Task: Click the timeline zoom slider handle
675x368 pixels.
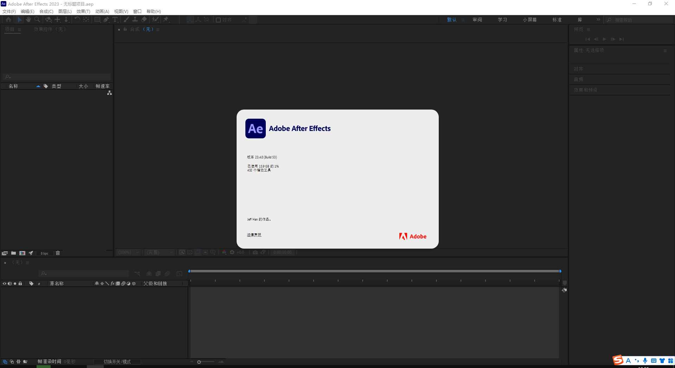Action: point(199,362)
